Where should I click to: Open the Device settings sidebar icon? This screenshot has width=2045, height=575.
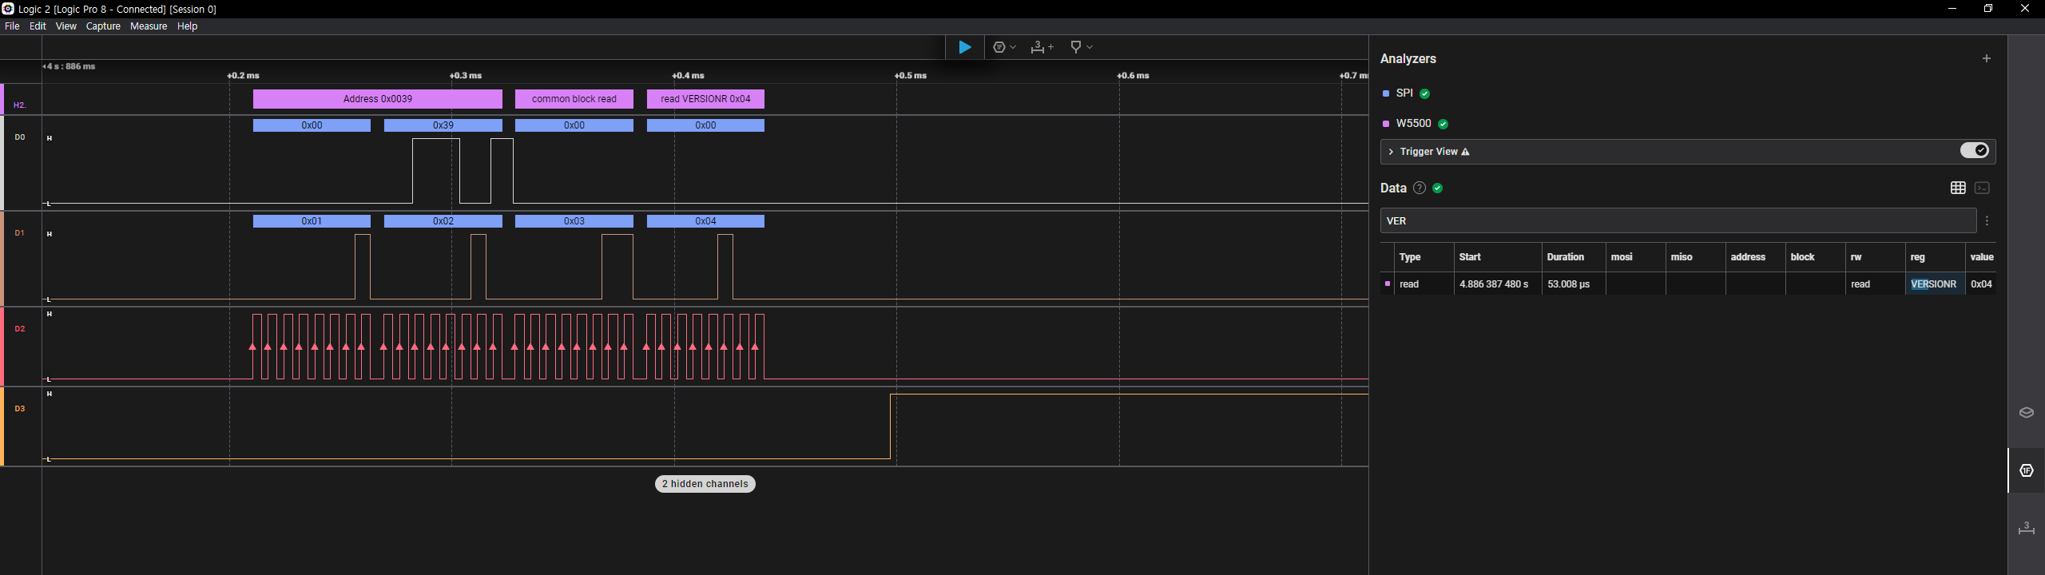point(2027,413)
